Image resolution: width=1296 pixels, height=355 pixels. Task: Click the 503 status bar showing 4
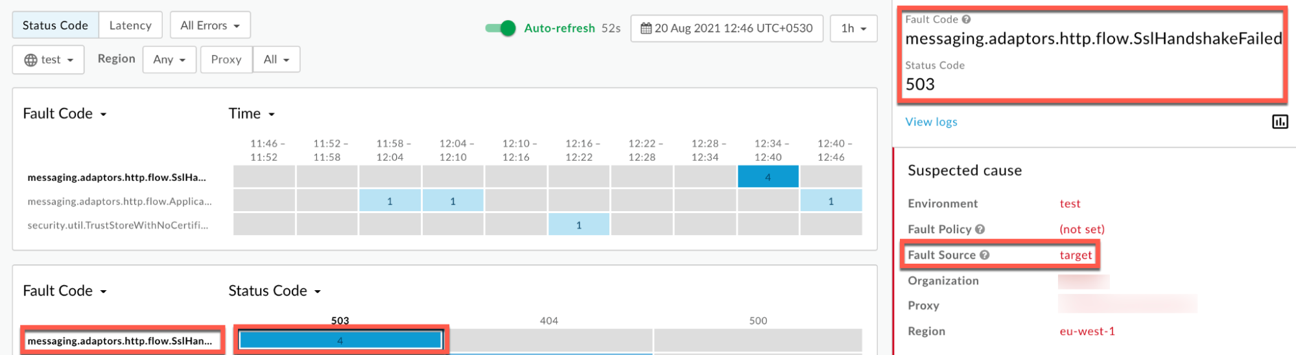pyautogui.click(x=340, y=340)
